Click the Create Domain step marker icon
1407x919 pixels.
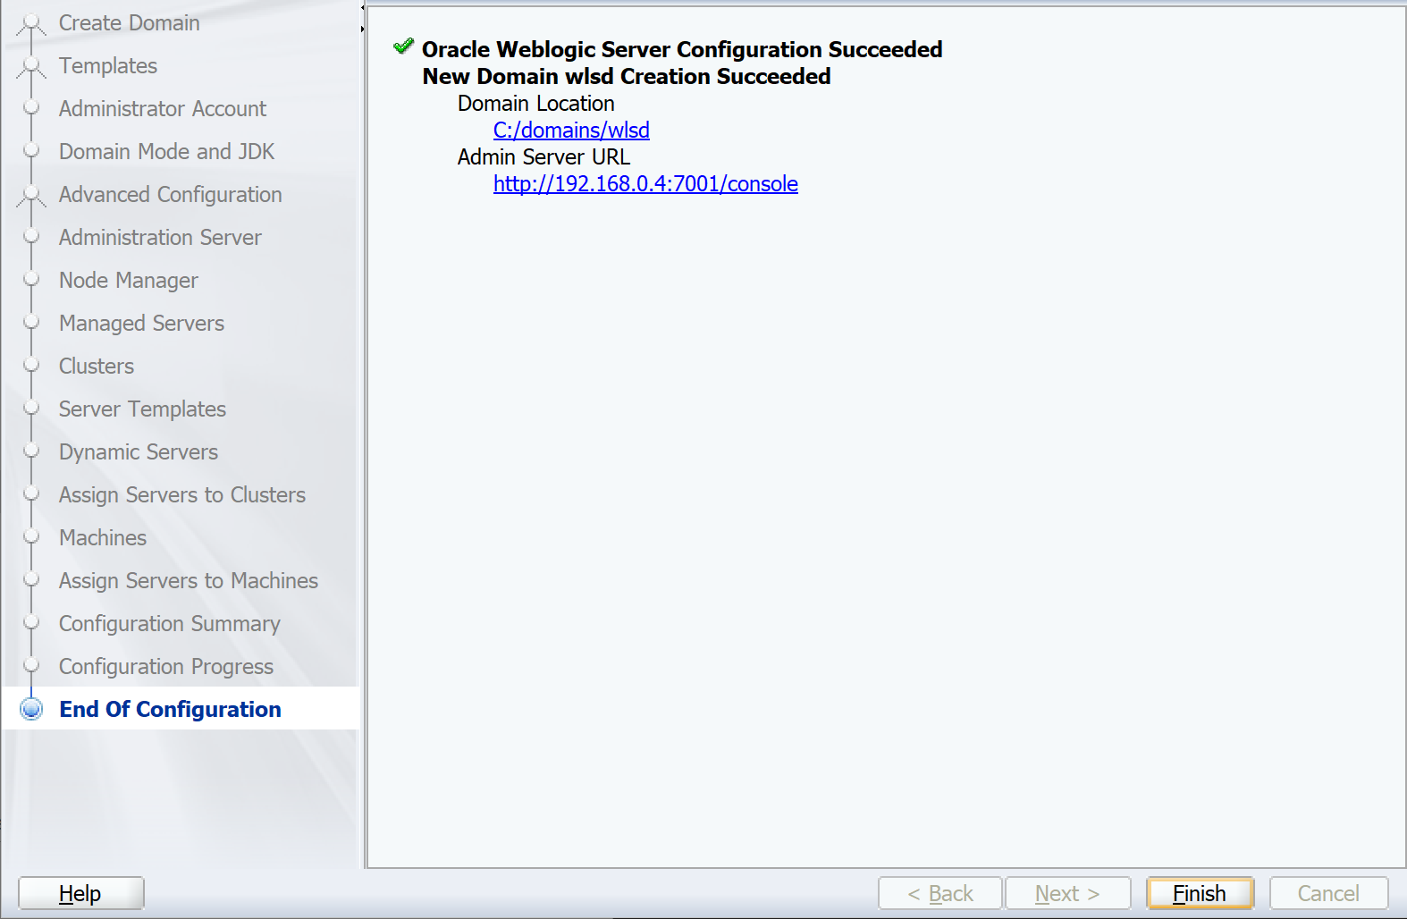pos(31,24)
